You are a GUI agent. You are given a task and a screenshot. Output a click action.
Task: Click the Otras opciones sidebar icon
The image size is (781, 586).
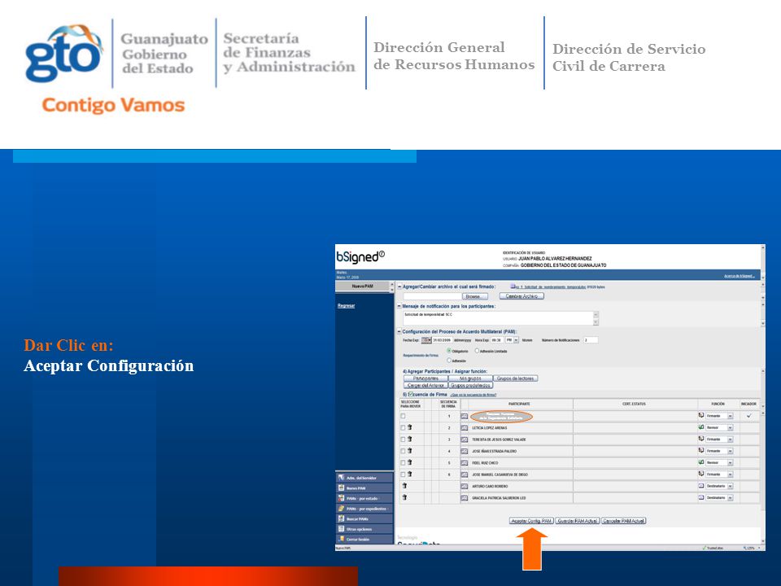[341, 529]
